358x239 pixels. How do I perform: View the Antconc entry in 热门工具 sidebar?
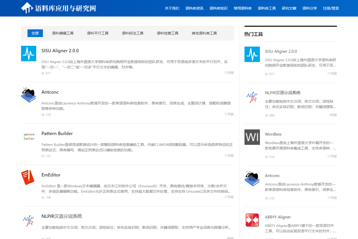(x=273, y=175)
